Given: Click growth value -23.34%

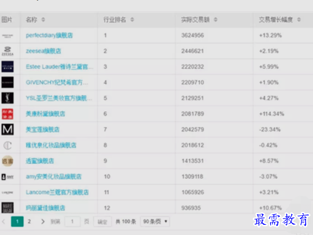Looking at the screenshot, I should coord(270,129).
